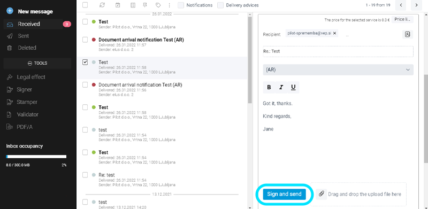
Task: Click the pin icon in toolbar
Action: [x=145, y=5]
